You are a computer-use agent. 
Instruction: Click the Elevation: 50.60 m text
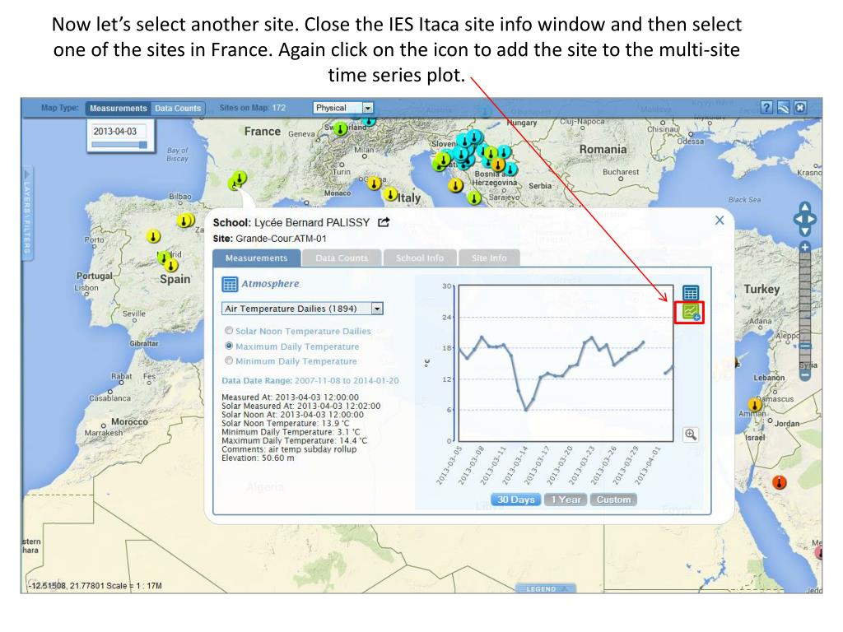tap(258, 458)
